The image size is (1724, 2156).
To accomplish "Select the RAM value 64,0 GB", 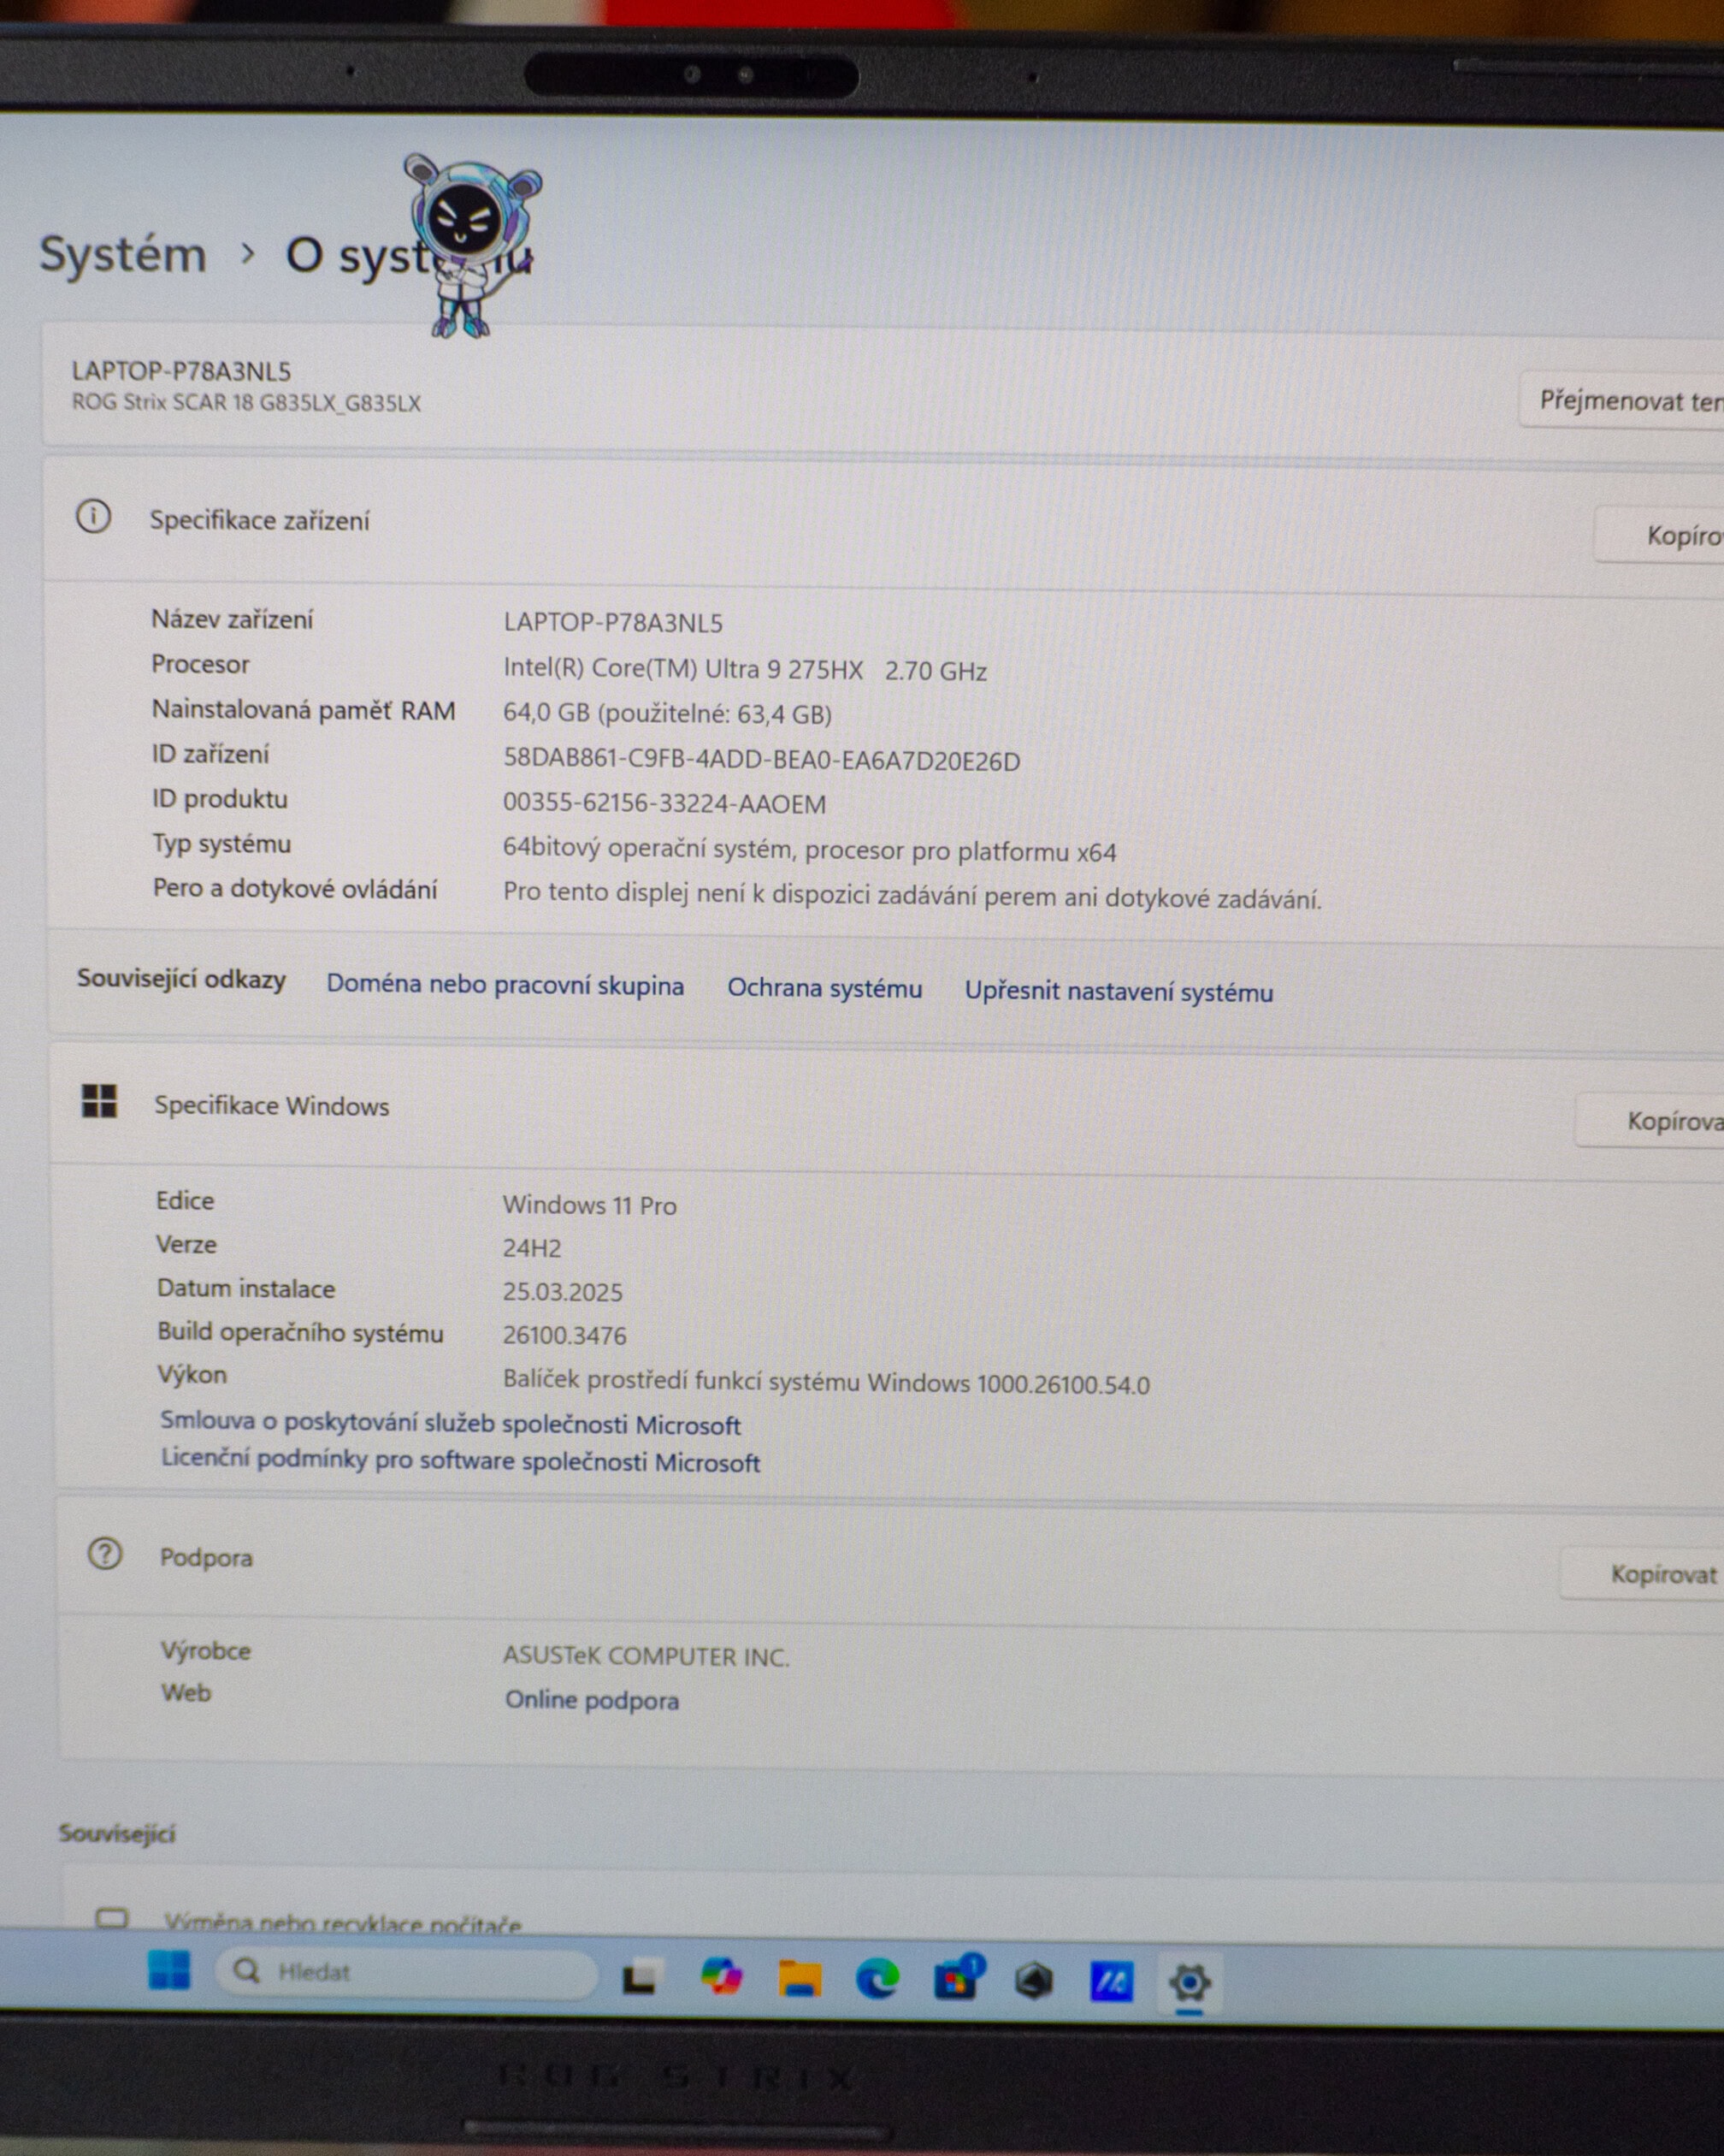I will click(668, 714).
